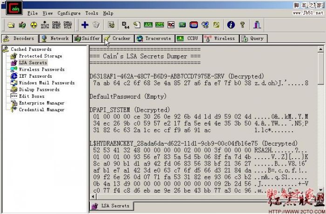Open the Configure menu
326x214 pixels.
[x=69, y=13]
